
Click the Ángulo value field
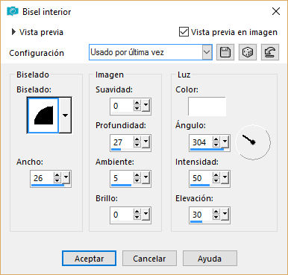[x=201, y=142]
